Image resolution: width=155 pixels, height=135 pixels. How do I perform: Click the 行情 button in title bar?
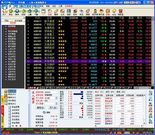pyautogui.click(x=138, y=2)
